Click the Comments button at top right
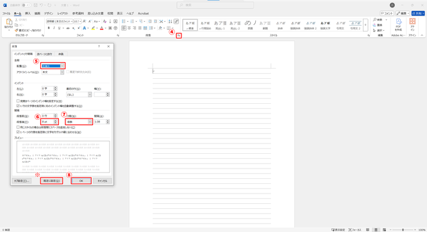The height and width of the screenshot is (232, 427). 387,13
